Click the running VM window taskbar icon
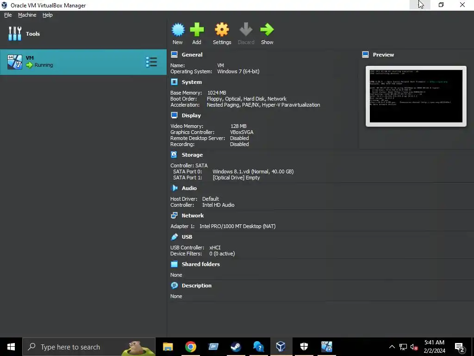Viewport: 474px width, 356px height. [x=327, y=347]
